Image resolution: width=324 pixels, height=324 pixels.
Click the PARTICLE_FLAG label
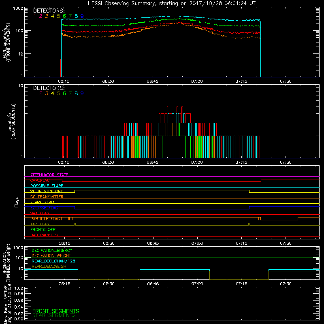point(46,219)
